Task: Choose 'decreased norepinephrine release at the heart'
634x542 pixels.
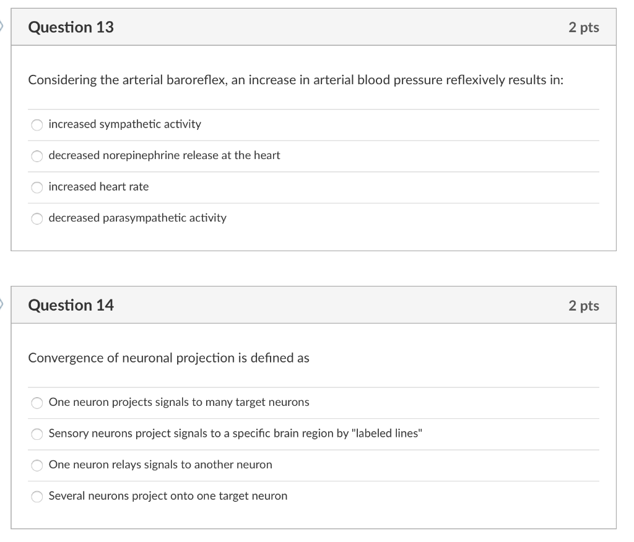Action: pyautogui.click(x=37, y=156)
